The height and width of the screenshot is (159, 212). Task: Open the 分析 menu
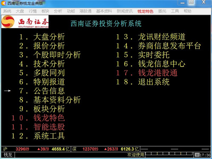pyautogui.click(x=58, y=11)
